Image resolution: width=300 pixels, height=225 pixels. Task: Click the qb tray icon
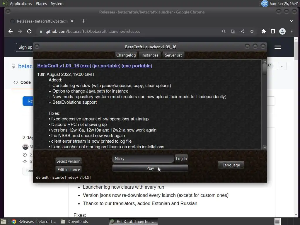pyautogui.click(x=265, y=4)
